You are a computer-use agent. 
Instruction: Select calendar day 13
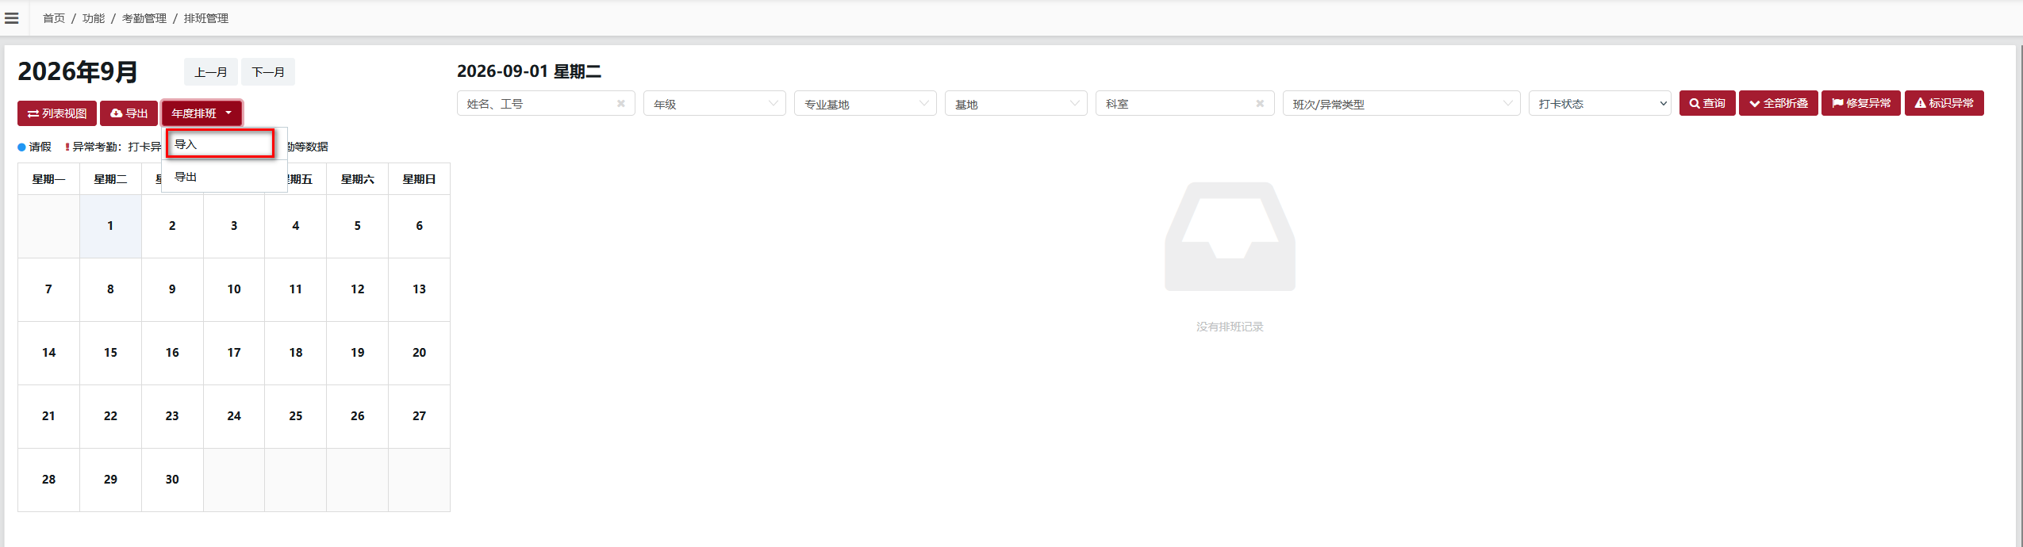[420, 289]
